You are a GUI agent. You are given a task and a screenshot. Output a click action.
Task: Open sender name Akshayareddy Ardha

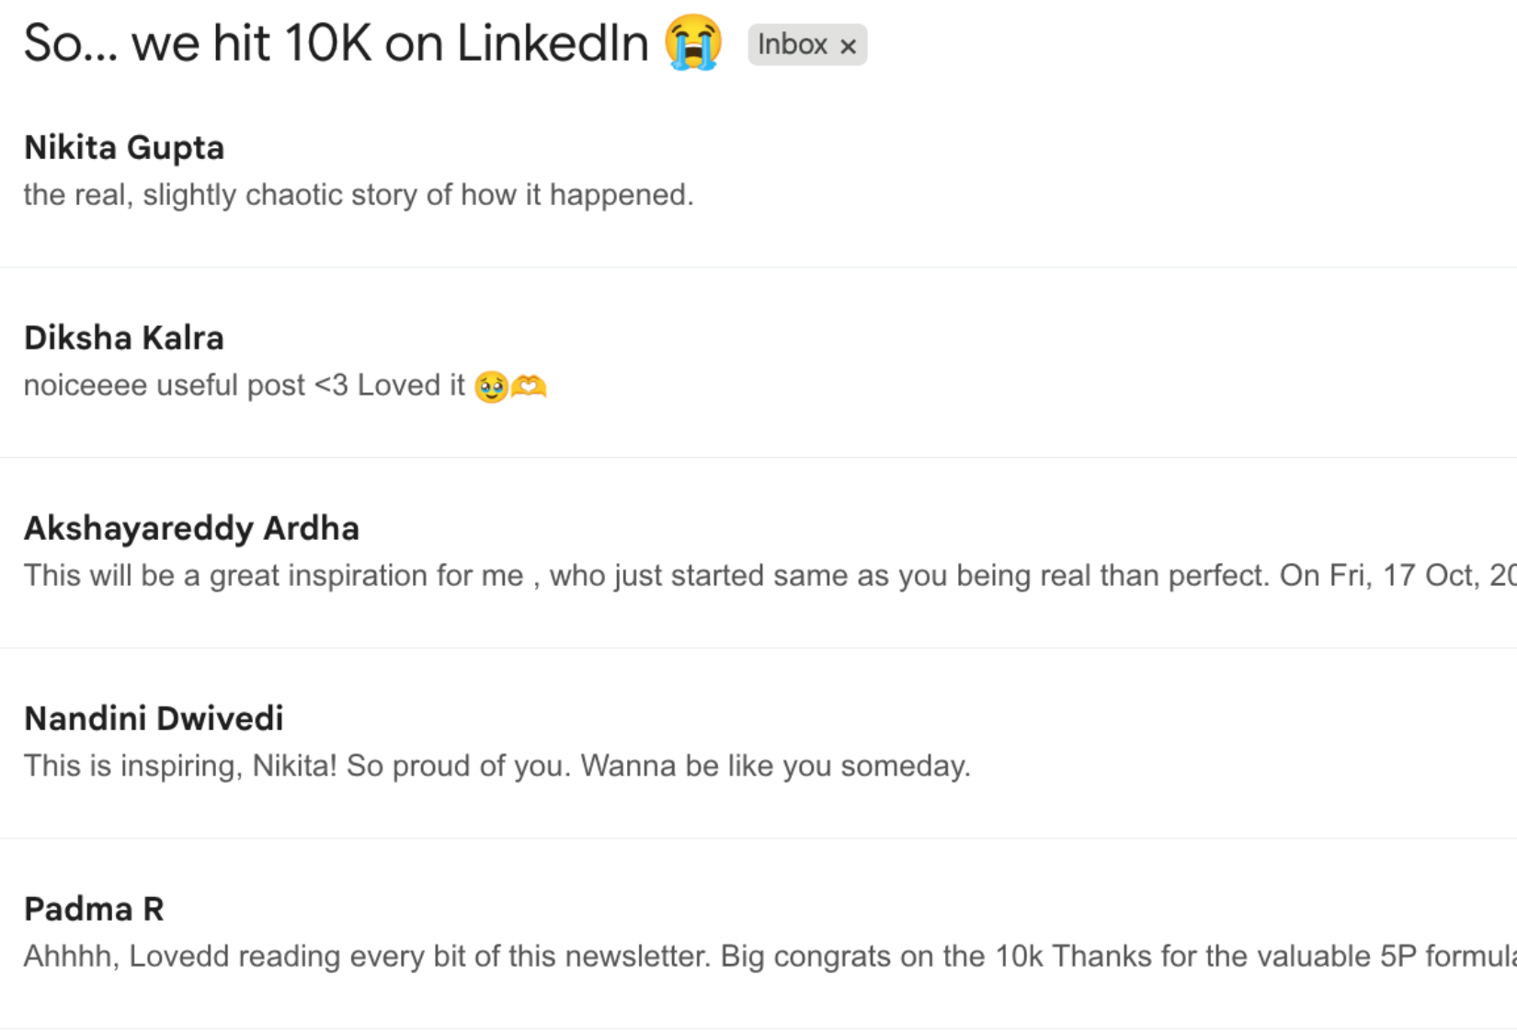point(191,528)
